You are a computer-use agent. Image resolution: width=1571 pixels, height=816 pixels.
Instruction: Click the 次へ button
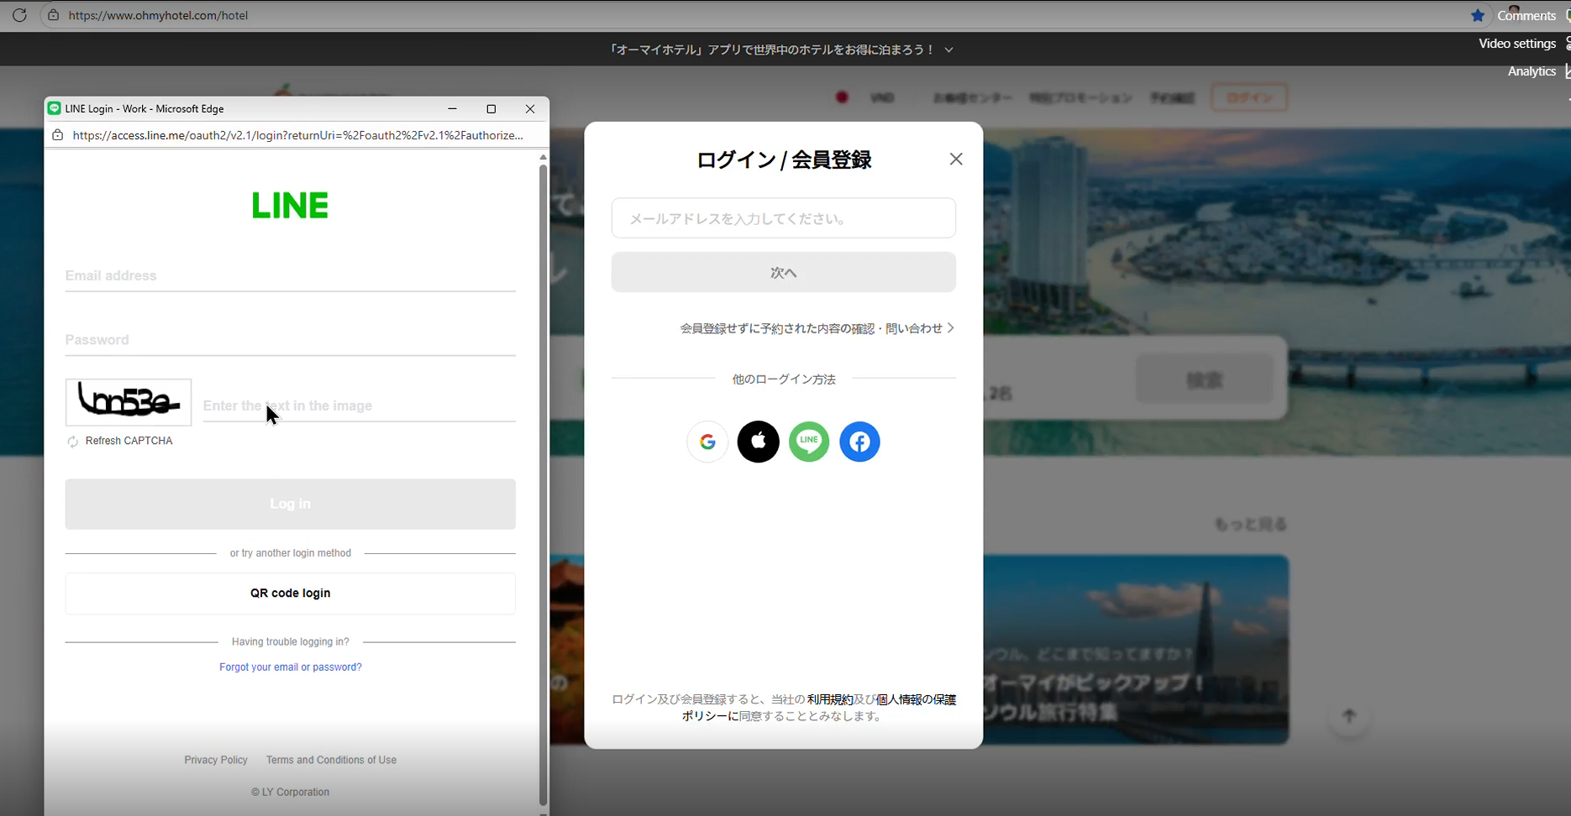point(783,273)
